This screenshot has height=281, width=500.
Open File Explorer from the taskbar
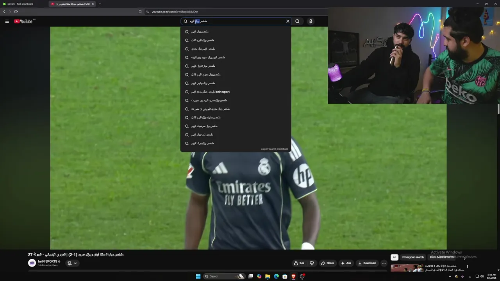(x=268, y=276)
